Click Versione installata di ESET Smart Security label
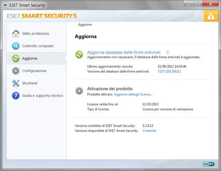 [x=105, y=126]
